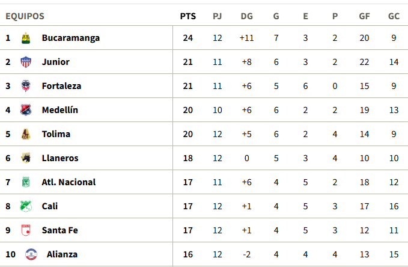Click the Alianza team crest icon
This screenshot has width=408, height=267.
[30, 254]
